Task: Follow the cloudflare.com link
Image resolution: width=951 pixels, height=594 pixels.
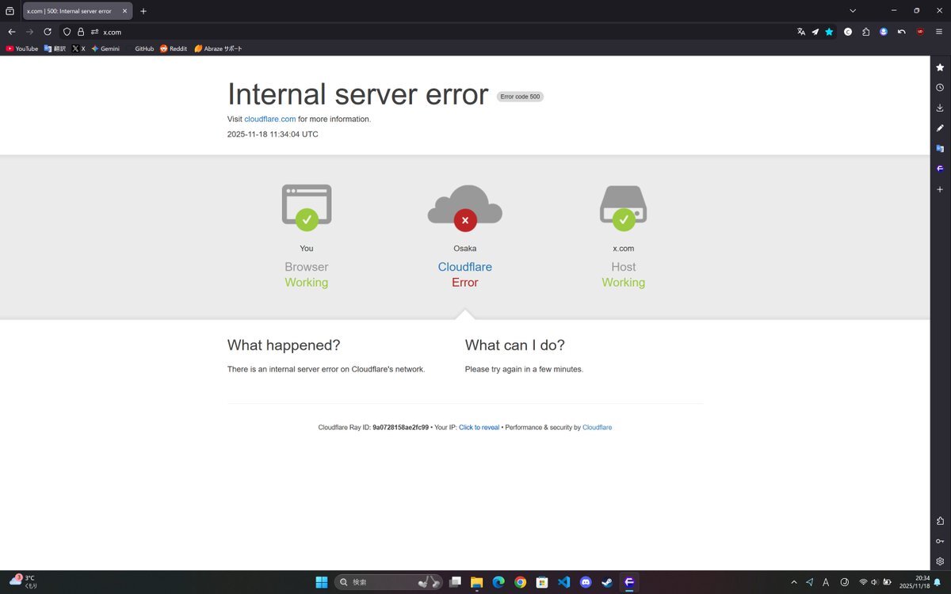Action: point(269,119)
